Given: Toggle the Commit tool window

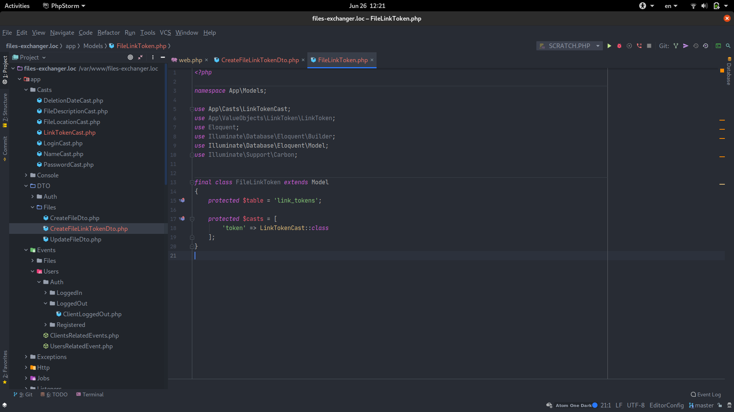Looking at the screenshot, I should [x=5, y=148].
